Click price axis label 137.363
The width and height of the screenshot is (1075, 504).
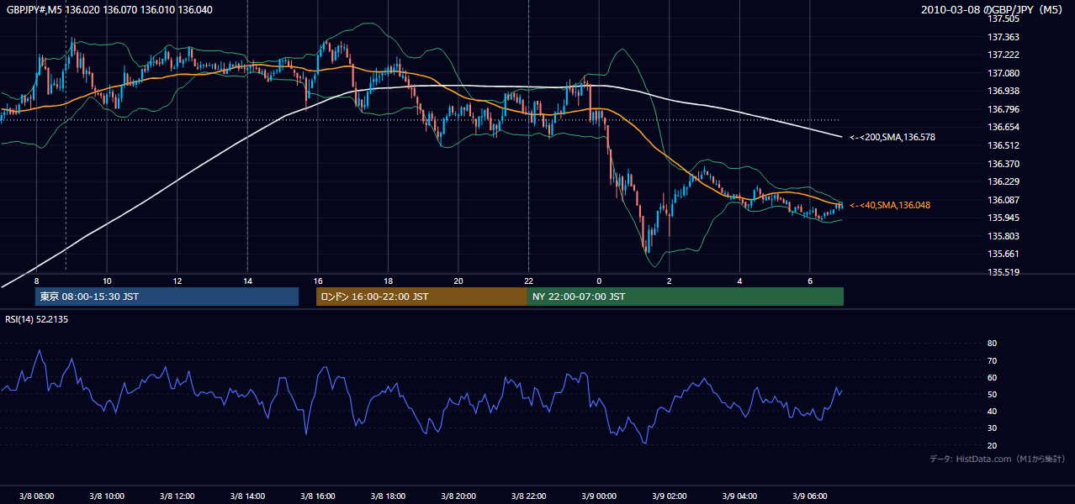1004,37
